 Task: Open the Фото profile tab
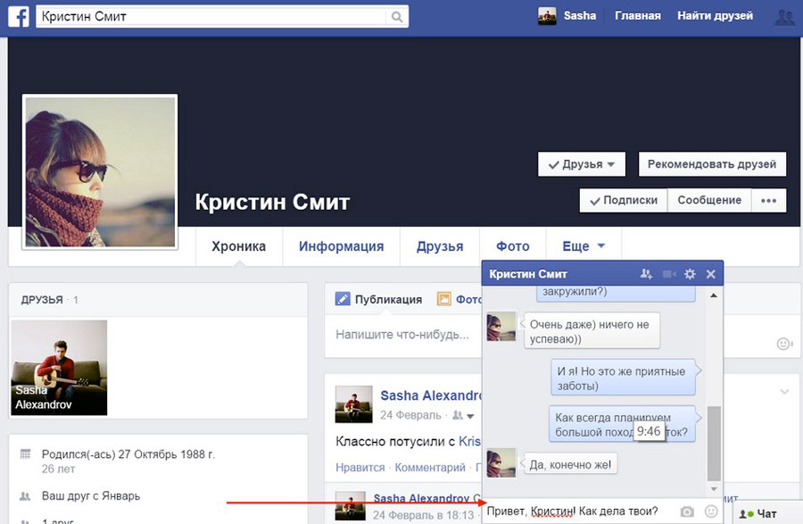point(513,246)
